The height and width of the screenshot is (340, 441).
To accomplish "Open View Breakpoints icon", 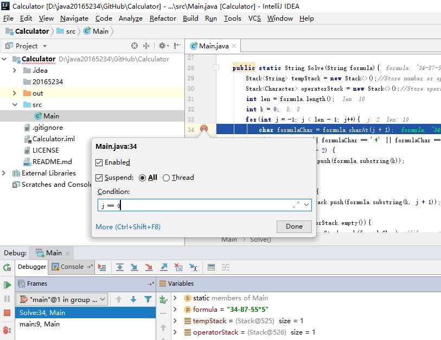I will tap(7, 330).
